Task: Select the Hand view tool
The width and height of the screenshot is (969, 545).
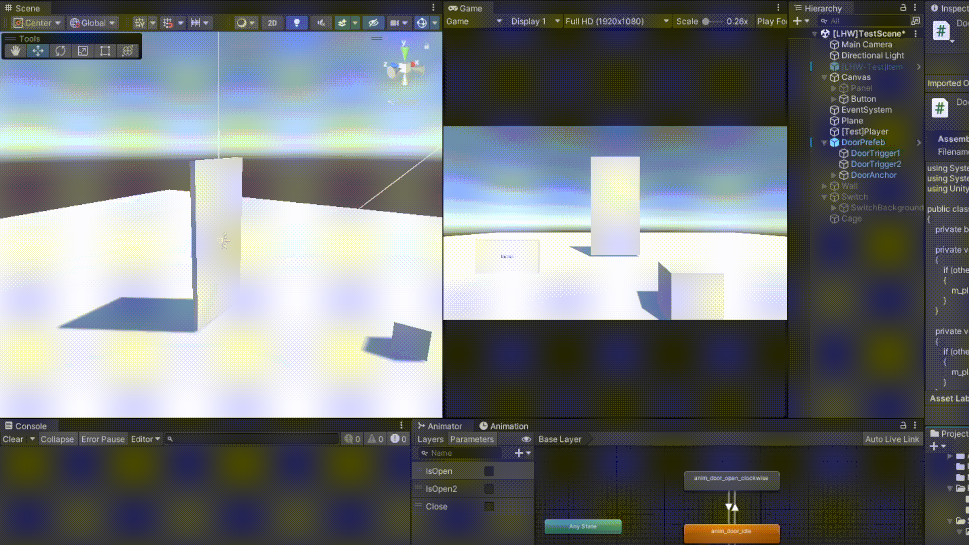Action: click(16, 51)
